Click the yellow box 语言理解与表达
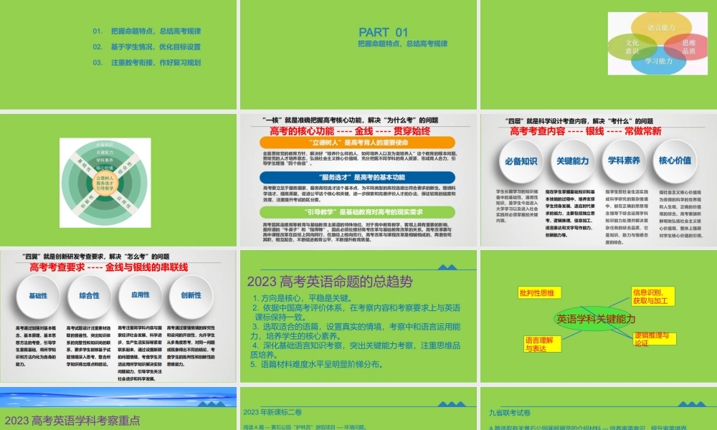This screenshot has width=717, height=430. (x=542, y=344)
